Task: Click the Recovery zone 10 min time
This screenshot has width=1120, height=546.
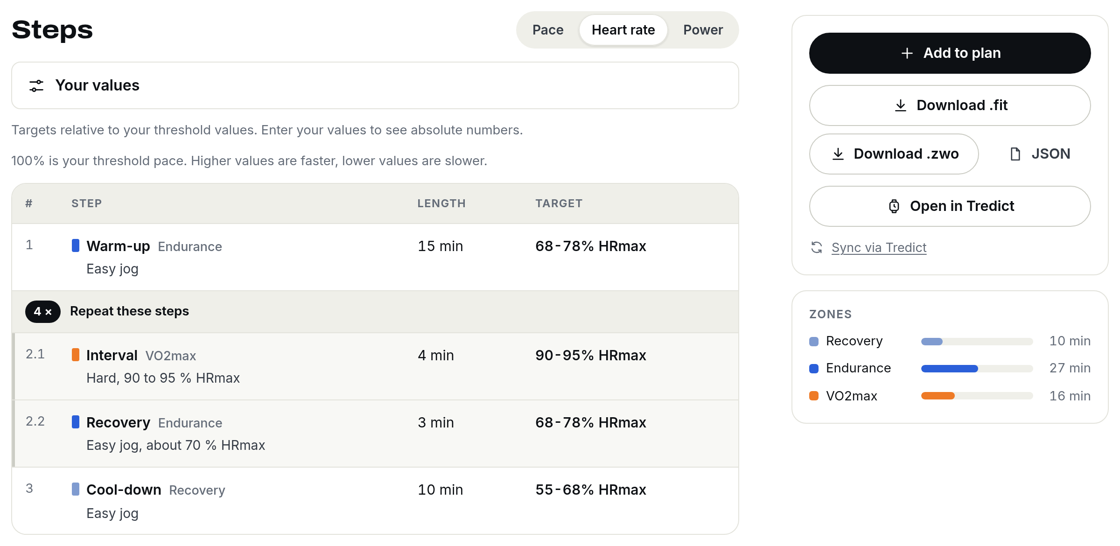Action: [x=1070, y=341]
